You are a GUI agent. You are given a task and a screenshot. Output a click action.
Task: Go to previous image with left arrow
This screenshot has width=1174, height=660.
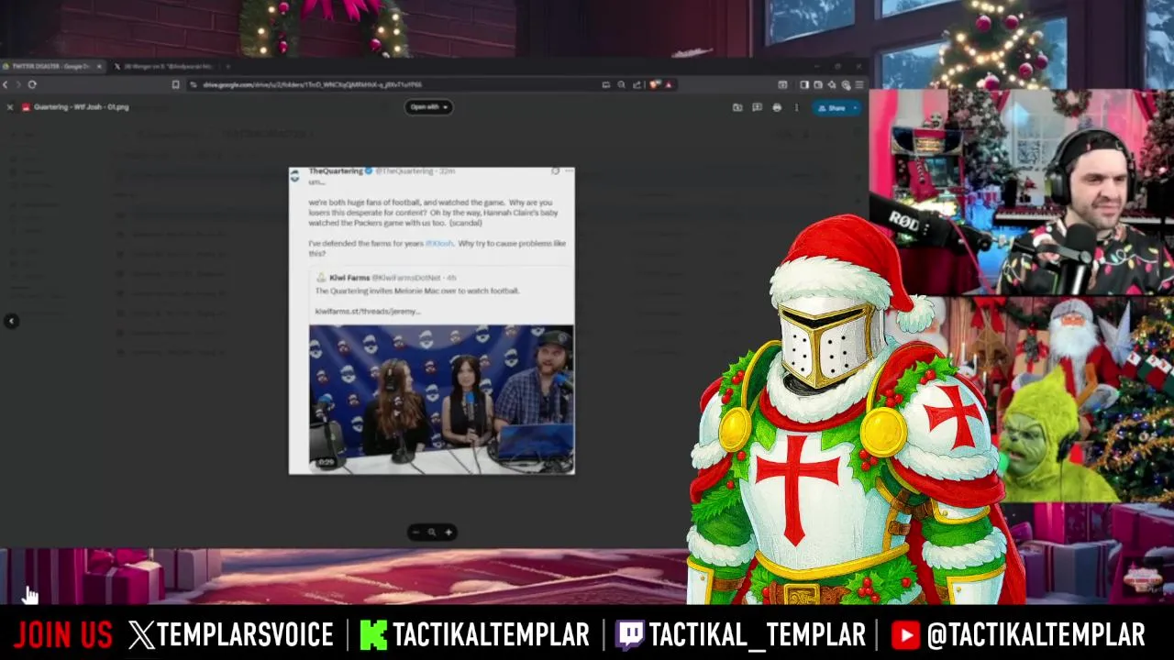point(11,321)
